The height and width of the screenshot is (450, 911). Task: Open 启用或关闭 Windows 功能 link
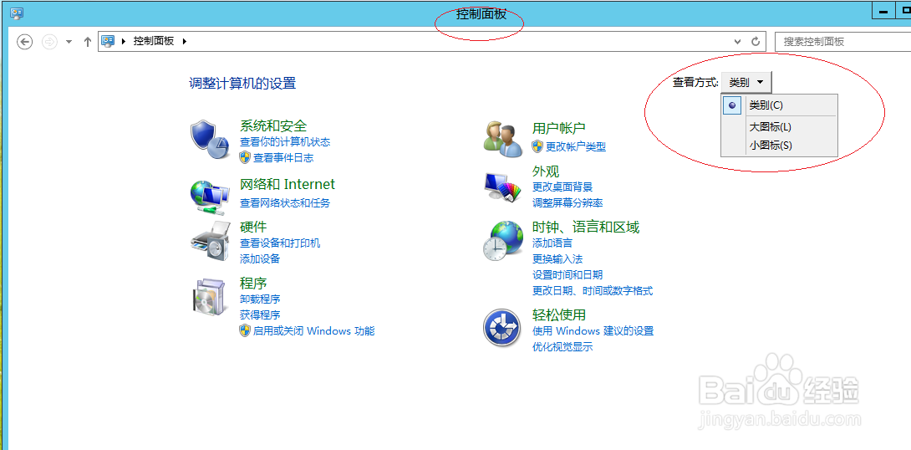pyautogui.click(x=313, y=331)
